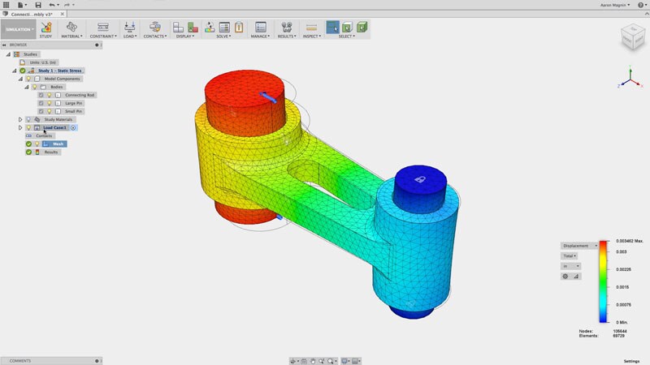The height and width of the screenshot is (365, 650).
Task: Click the Constraint tool icon
Action: pos(103,28)
